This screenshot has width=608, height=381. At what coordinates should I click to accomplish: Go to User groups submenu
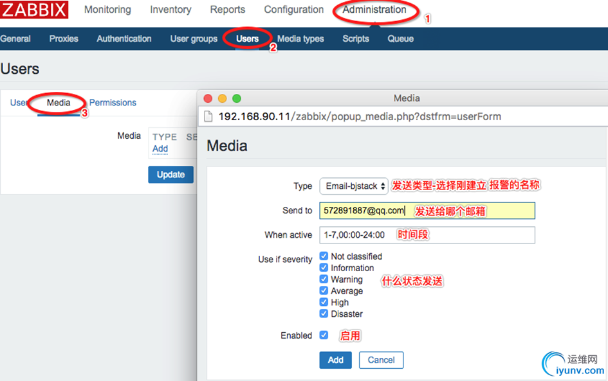click(x=194, y=39)
